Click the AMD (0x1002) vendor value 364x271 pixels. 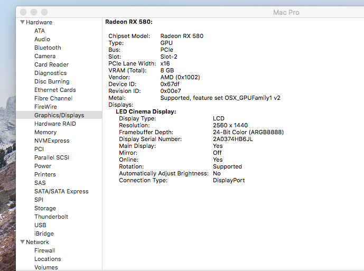coord(180,77)
